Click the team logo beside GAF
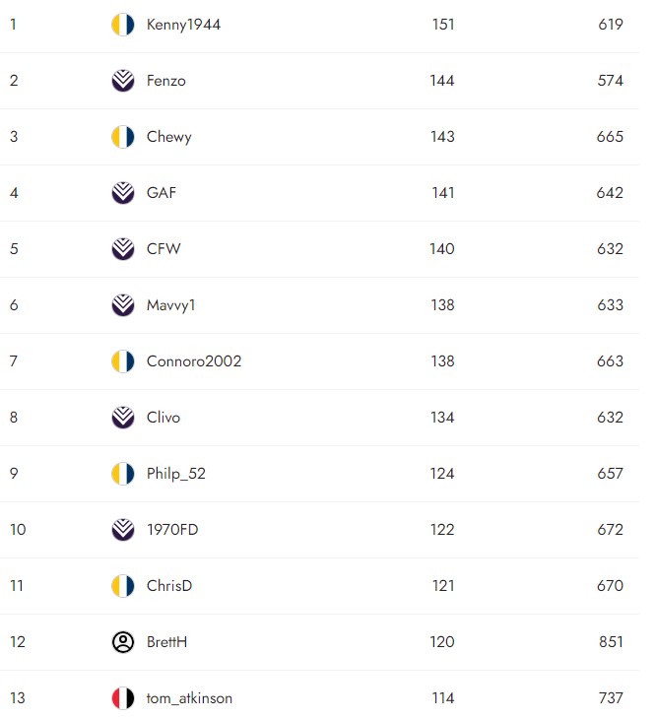 [x=123, y=193]
